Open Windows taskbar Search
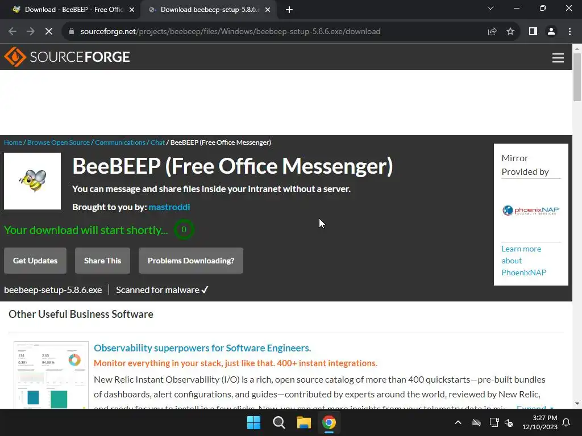Screen dimensions: 582x436 tap(278, 422)
